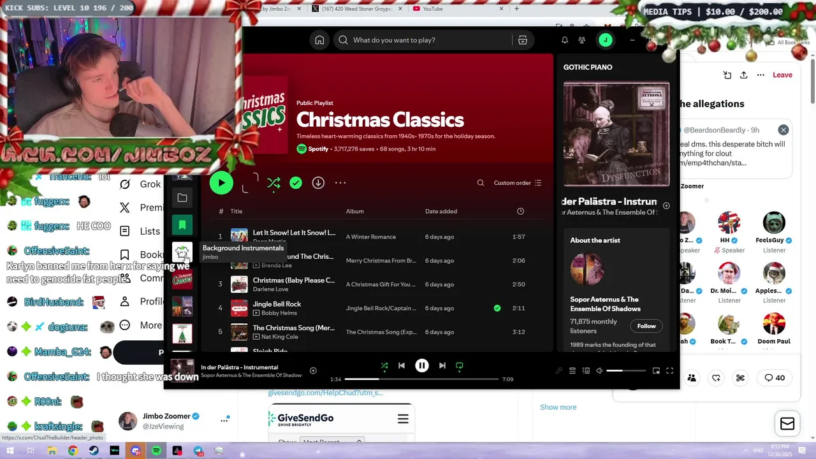Screen dimensions: 816x459
Task: Toggle liked checkmark on Jingle Bell Rock
Action: coord(497,308)
